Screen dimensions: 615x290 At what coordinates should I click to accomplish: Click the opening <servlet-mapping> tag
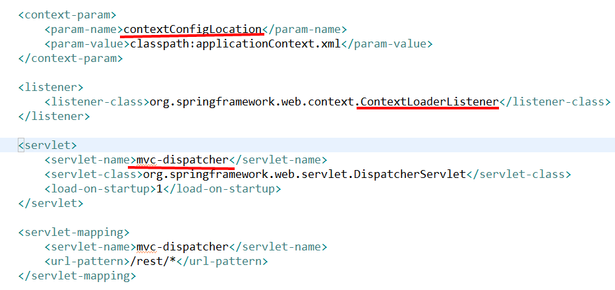74,232
